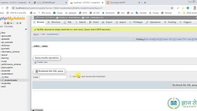Screen dimensions: 197x111
Task: Click the Create PHP code link
Action: pyautogui.click(x=183, y=39)
